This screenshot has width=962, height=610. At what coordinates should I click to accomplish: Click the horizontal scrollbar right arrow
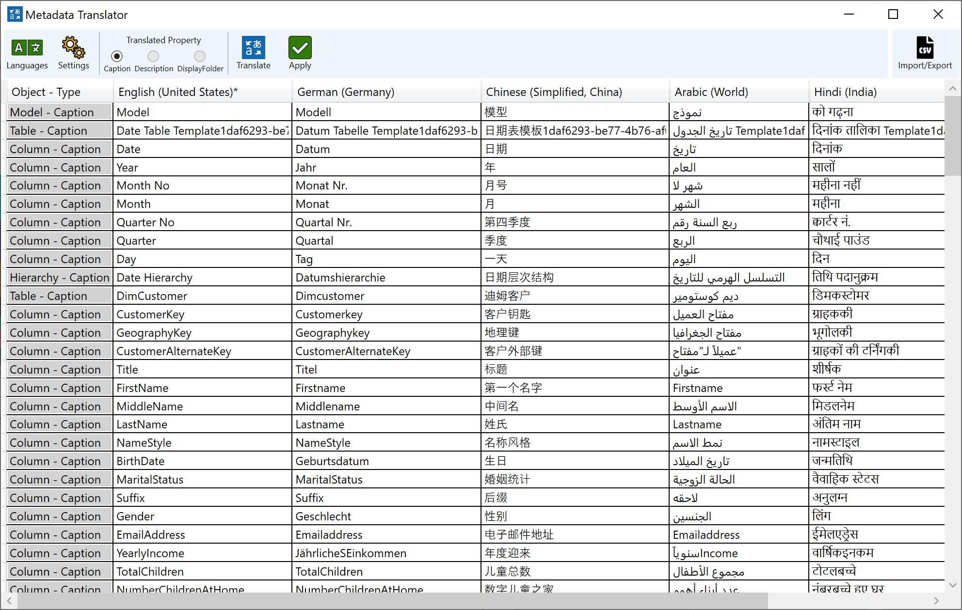click(937, 601)
